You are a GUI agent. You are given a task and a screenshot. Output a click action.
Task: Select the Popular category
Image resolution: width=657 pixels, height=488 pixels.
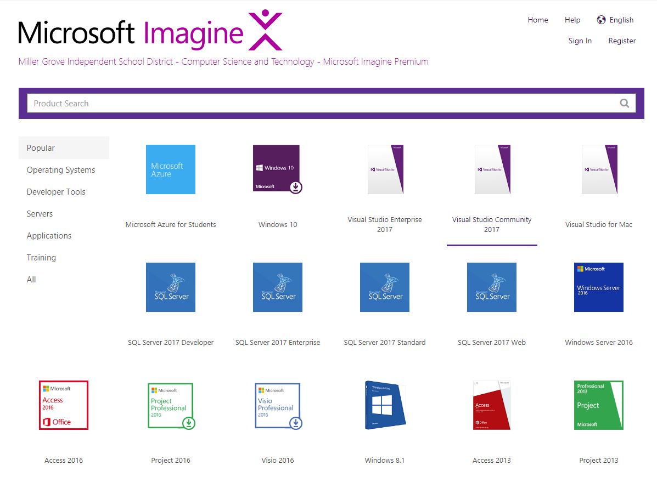pyautogui.click(x=64, y=147)
